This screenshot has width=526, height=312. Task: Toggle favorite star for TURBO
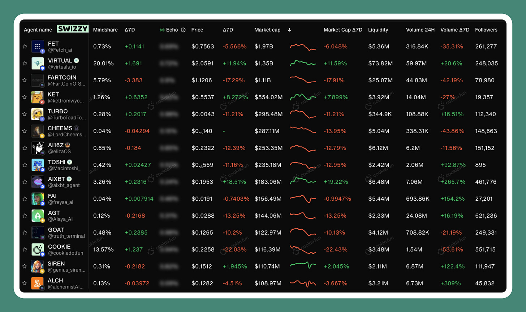(25, 114)
